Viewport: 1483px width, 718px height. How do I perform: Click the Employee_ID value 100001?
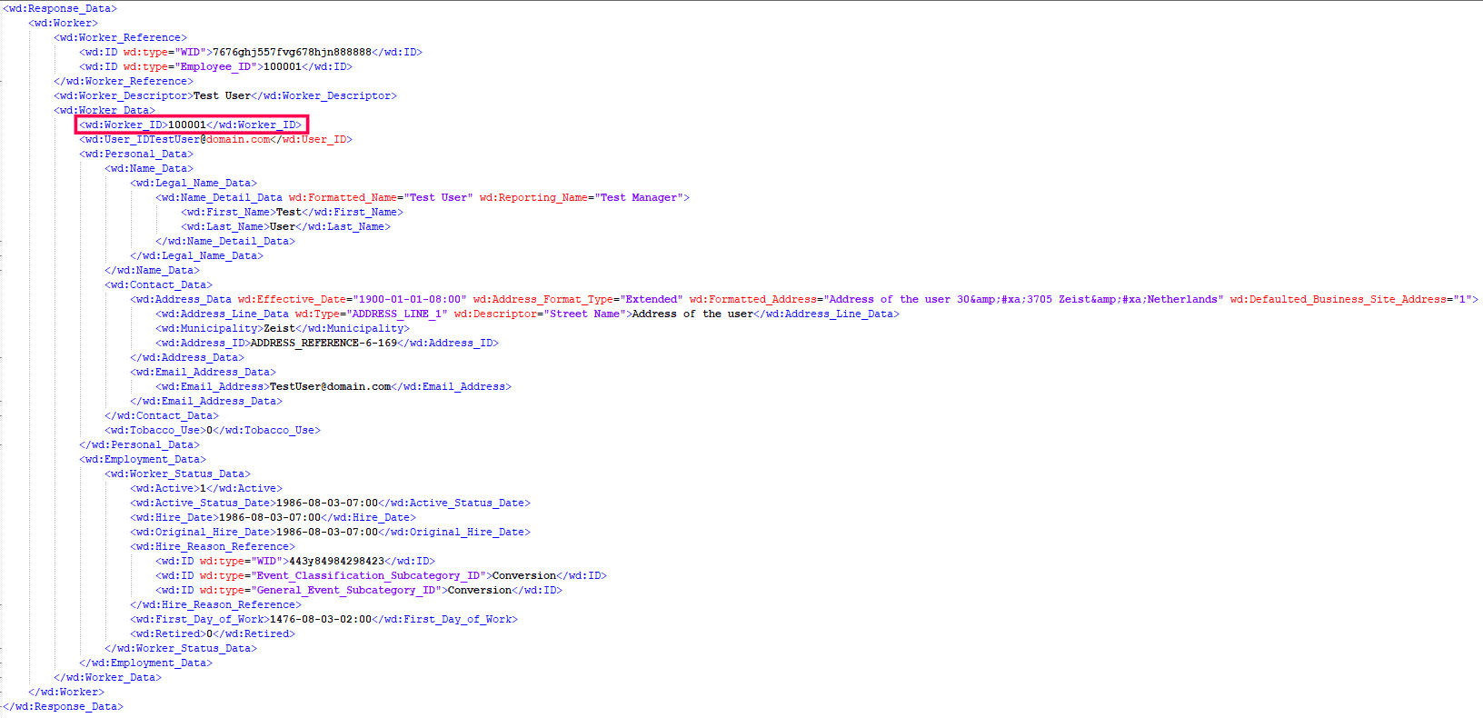pyautogui.click(x=283, y=66)
